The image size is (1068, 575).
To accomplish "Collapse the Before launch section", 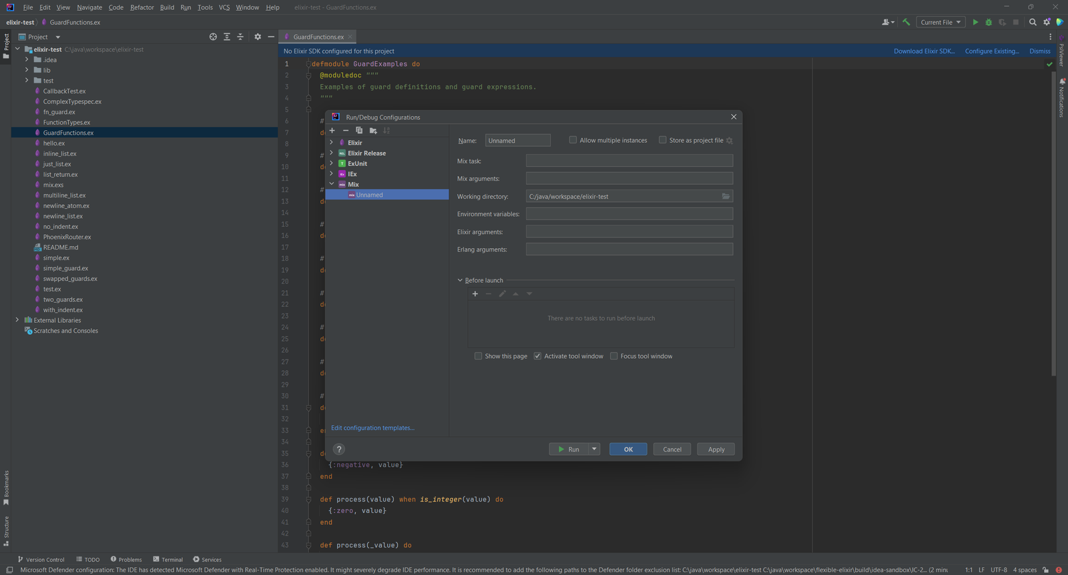I will click(460, 280).
